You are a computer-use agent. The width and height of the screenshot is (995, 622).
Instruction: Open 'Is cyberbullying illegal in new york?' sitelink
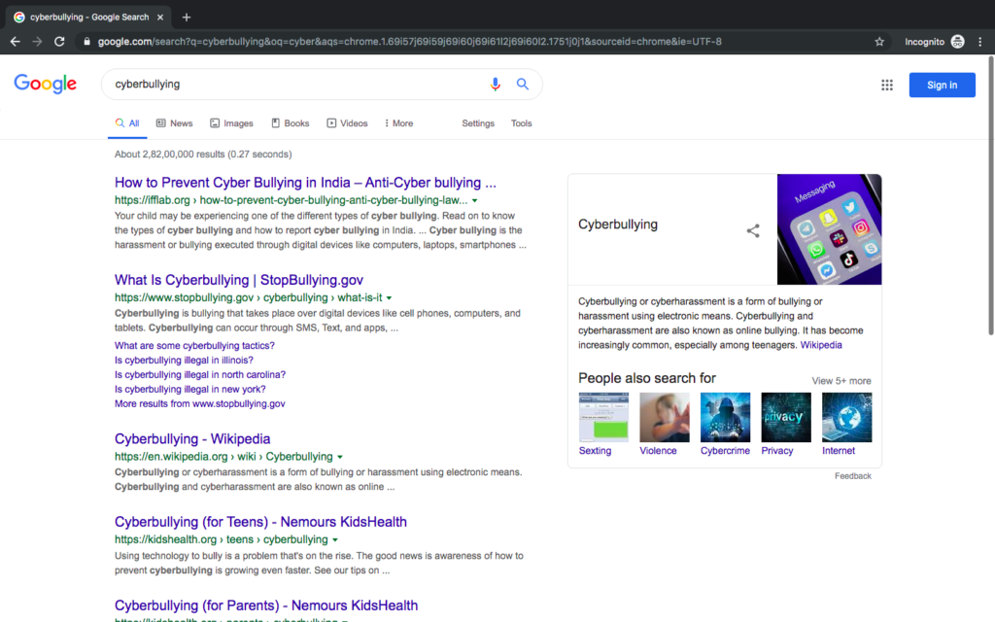pos(189,389)
